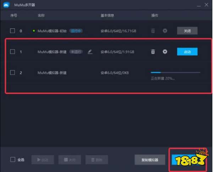Image resolution: width=213 pixels, height=172 pixels.
Task: Click the batch stop button with square icon
Action: [70, 160]
